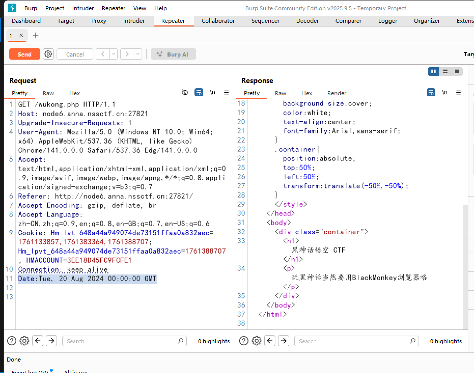Expand the forward history dropdown arrow
This screenshot has width=474, height=373.
coord(138,54)
